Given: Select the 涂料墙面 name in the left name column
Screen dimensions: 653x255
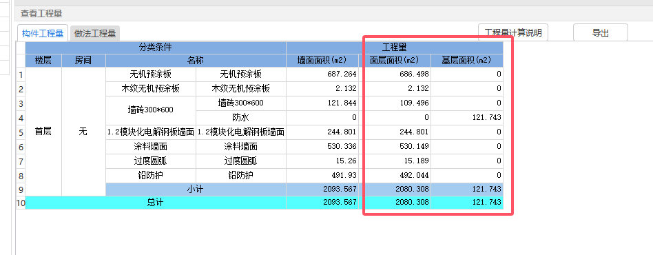Looking at the screenshot, I should (150, 146).
